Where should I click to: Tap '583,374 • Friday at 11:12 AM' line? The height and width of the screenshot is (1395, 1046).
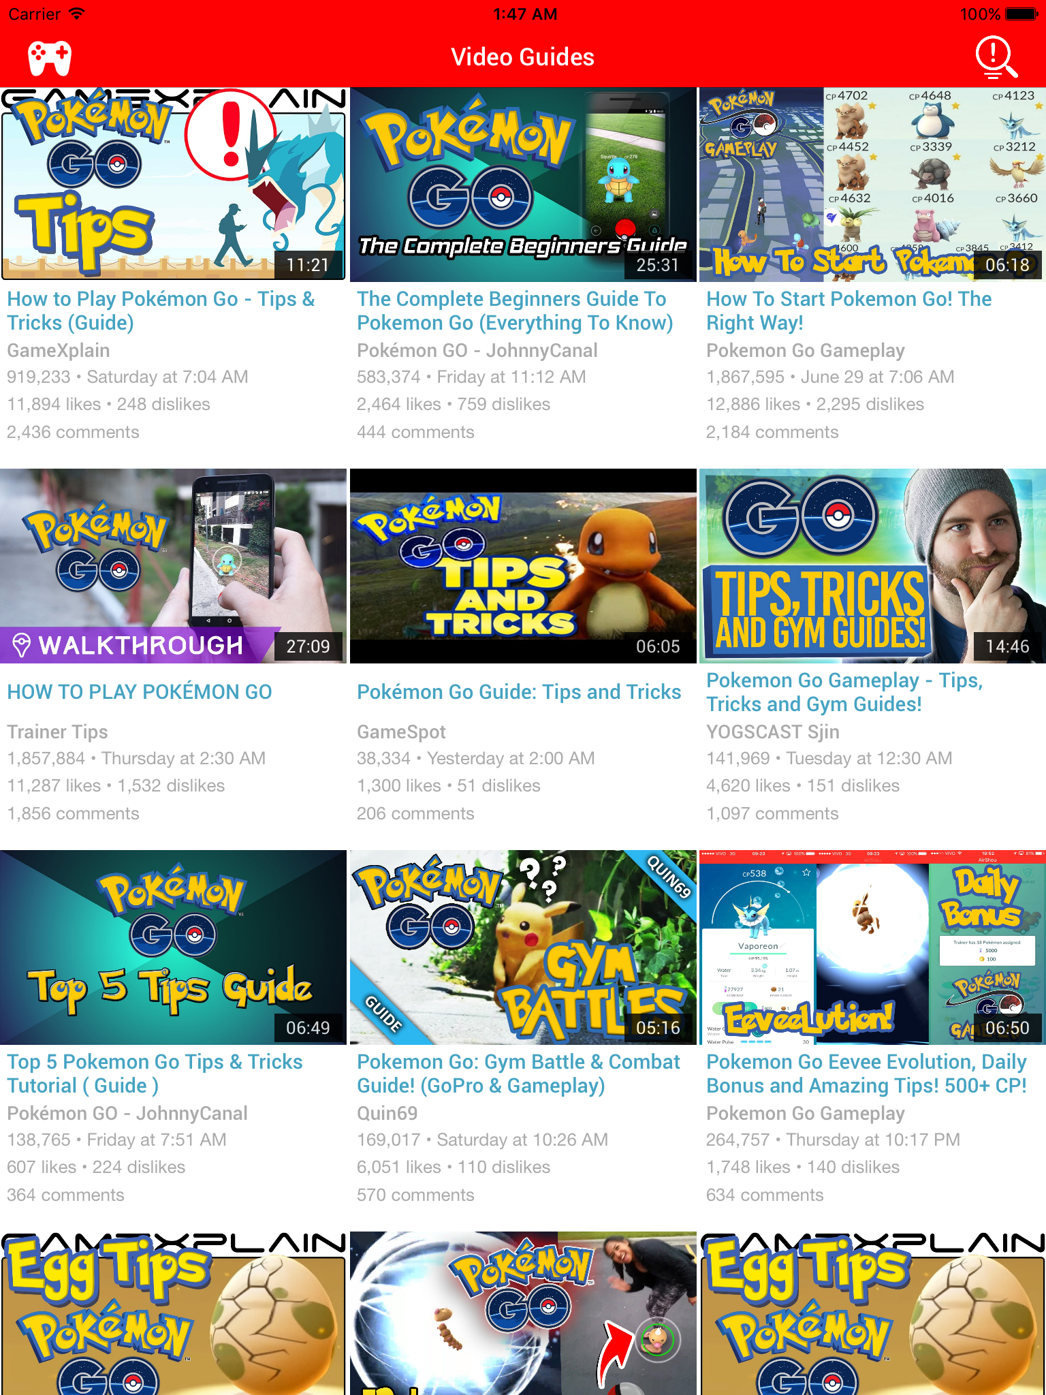tap(471, 377)
